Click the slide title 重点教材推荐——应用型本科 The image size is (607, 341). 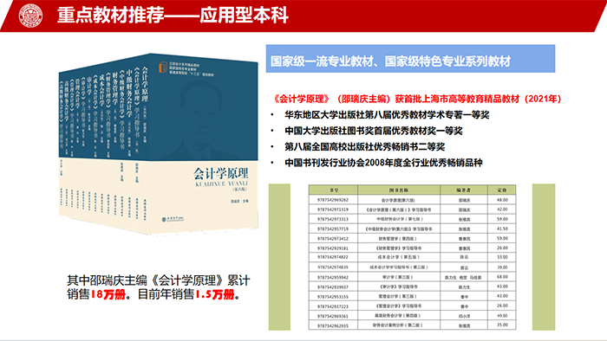point(173,15)
